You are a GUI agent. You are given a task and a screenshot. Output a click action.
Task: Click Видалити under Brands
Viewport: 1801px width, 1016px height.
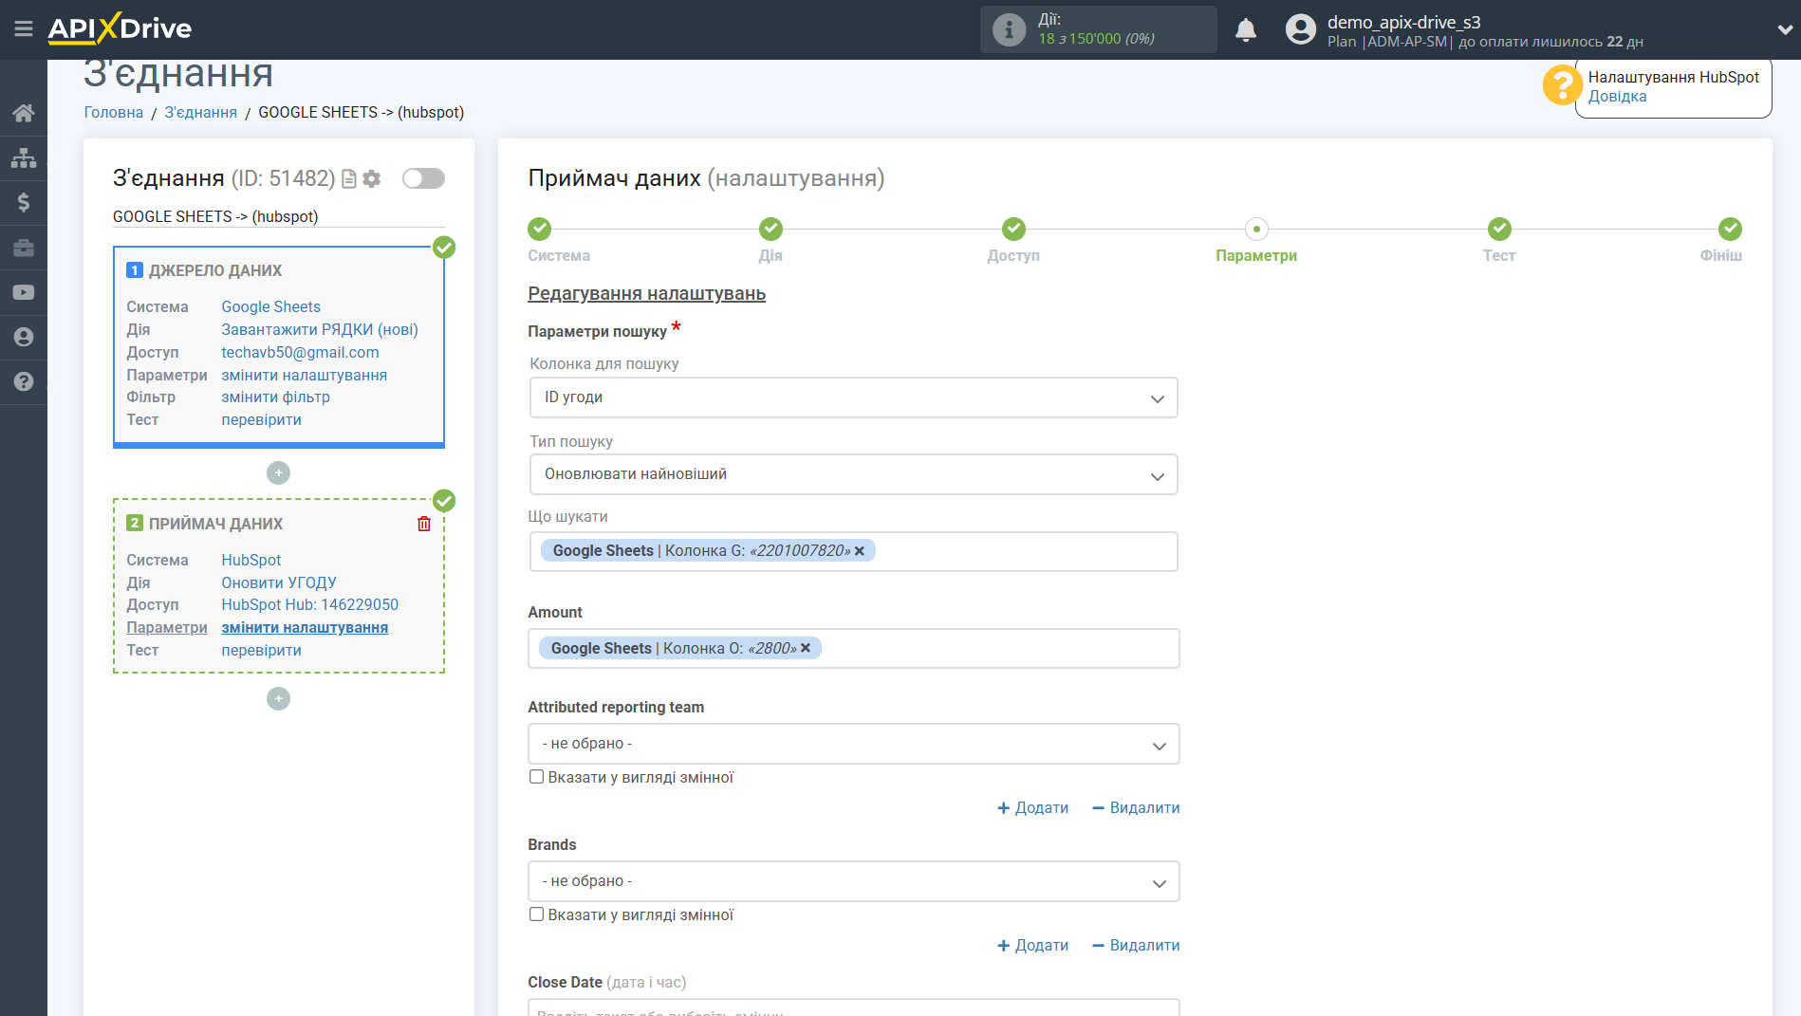[x=1136, y=946]
